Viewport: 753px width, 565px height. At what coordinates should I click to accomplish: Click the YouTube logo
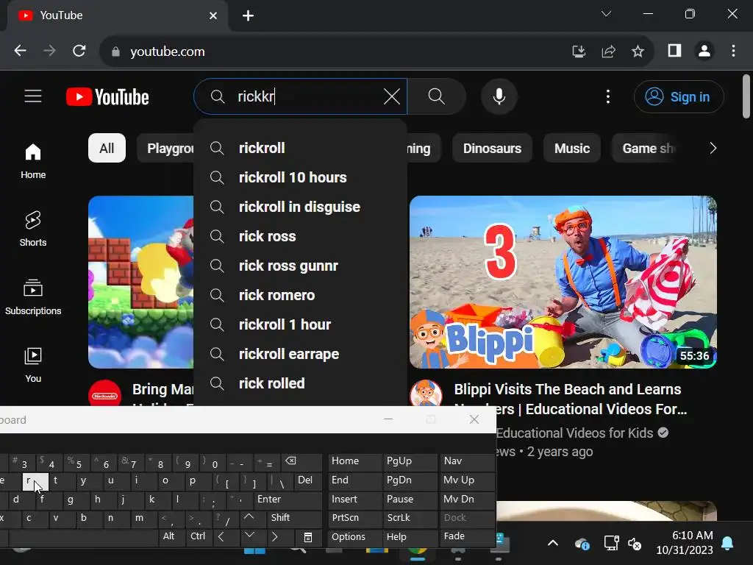(107, 97)
